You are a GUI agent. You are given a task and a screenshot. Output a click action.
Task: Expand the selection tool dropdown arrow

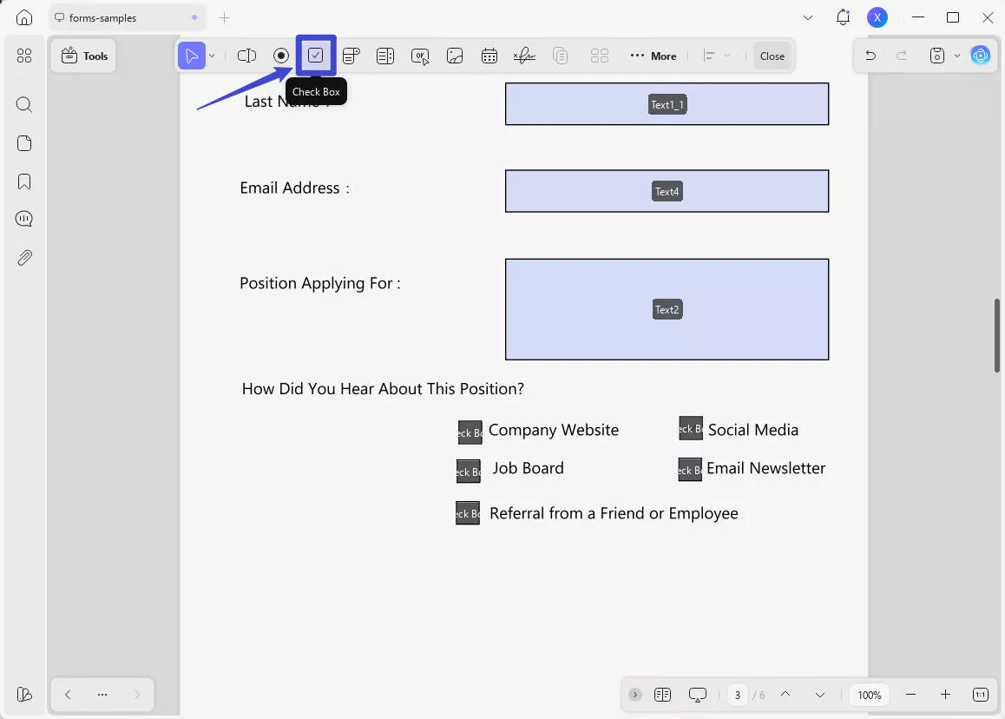[211, 55]
